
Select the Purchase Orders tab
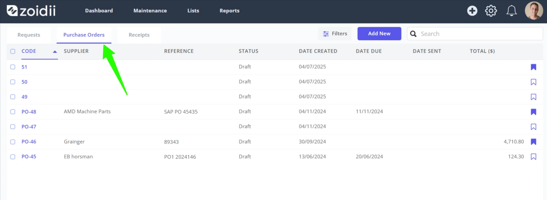[x=84, y=35]
